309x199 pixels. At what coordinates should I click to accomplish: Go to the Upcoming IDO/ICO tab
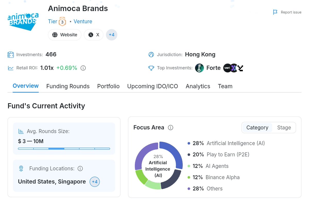click(153, 86)
